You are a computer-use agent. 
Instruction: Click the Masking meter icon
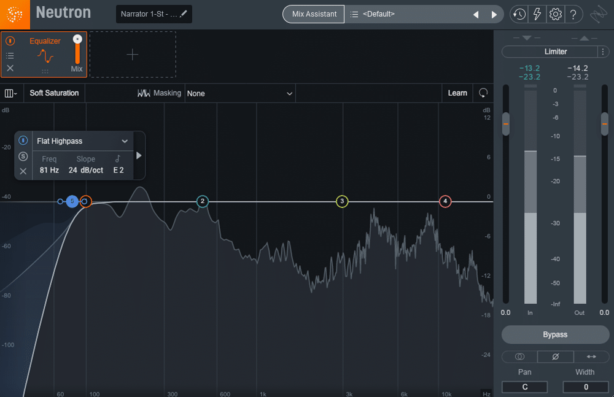pos(144,93)
